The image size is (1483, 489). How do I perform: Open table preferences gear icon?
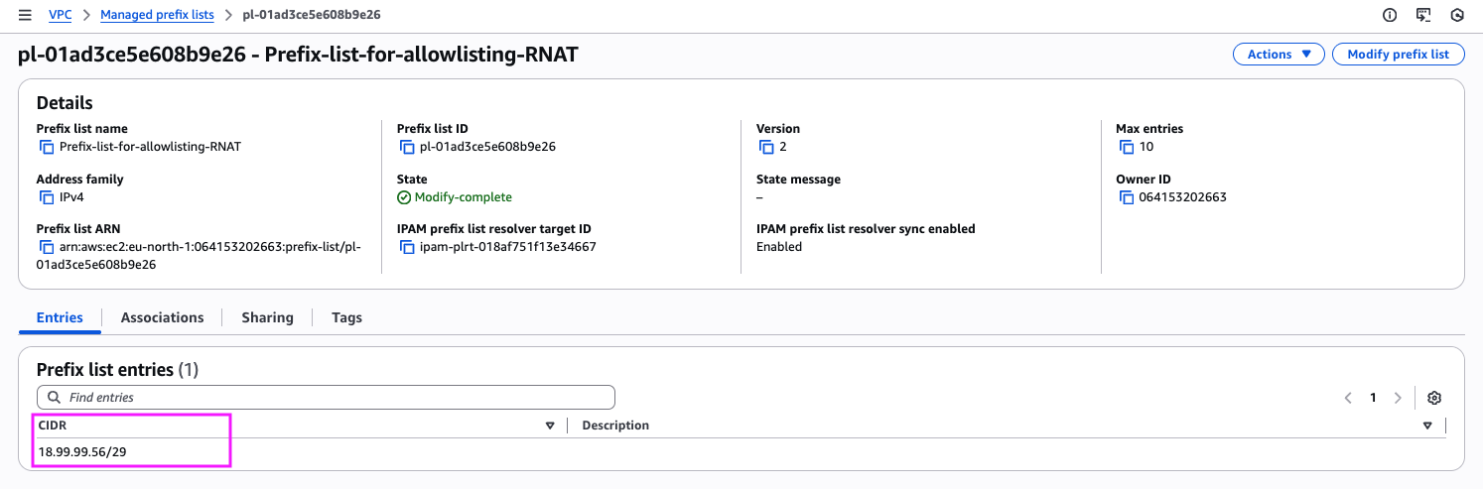click(x=1434, y=398)
